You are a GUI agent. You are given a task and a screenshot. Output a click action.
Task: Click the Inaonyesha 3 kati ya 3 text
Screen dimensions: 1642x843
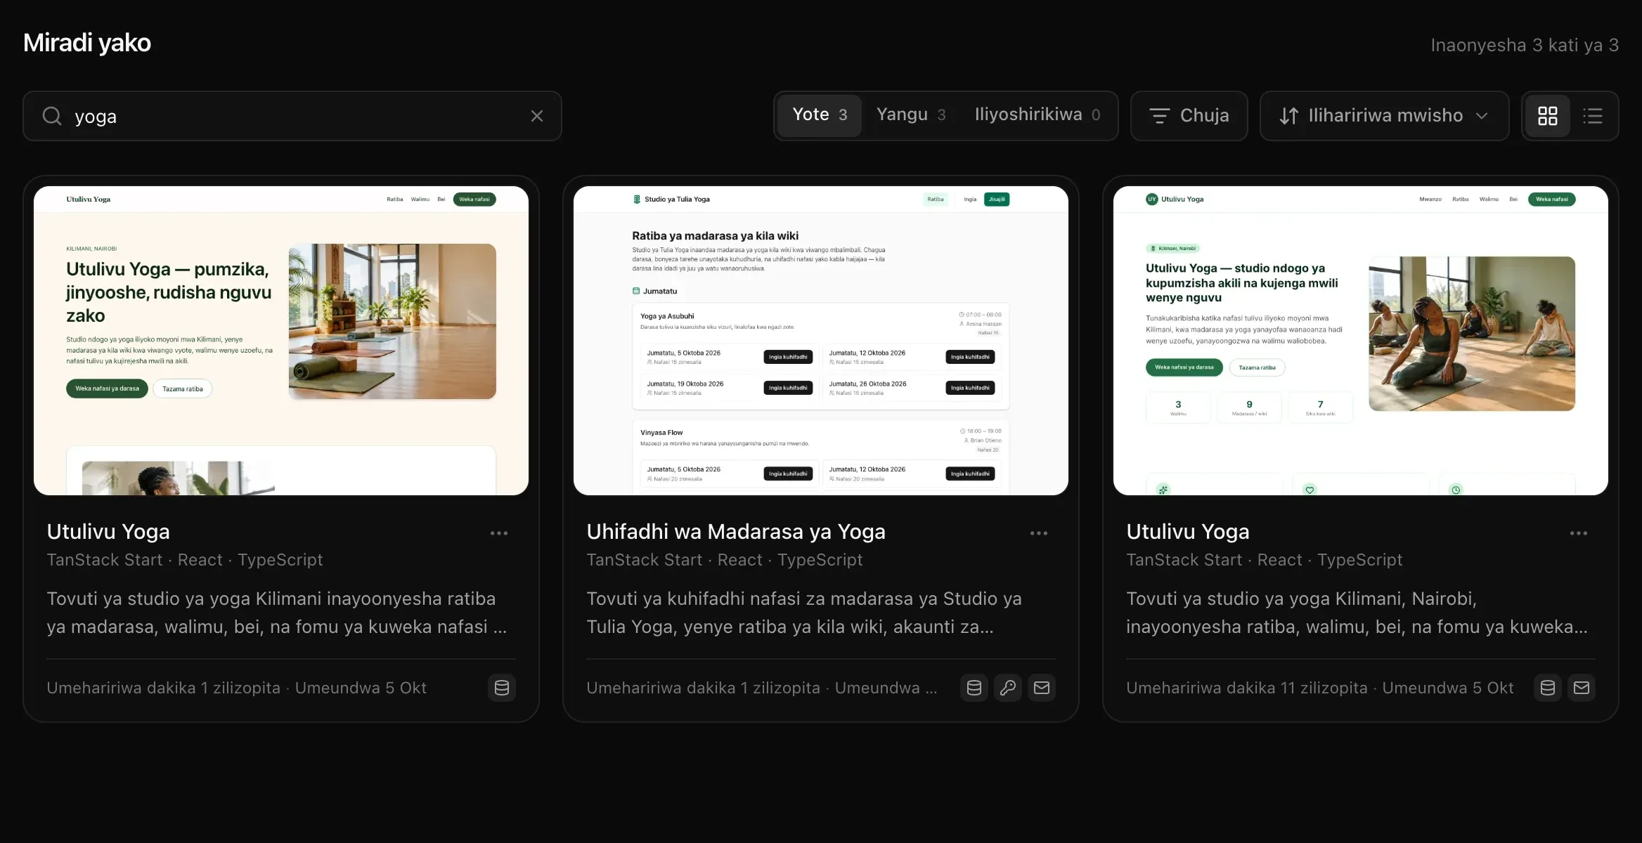[x=1525, y=45]
